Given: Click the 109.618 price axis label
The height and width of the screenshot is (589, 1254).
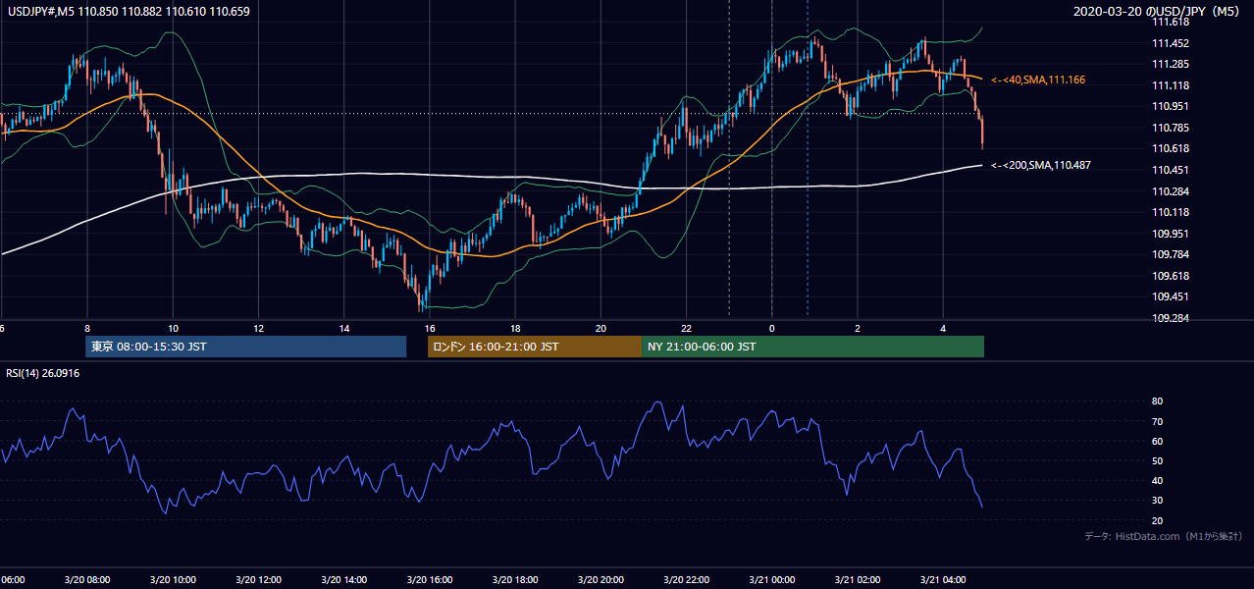Looking at the screenshot, I should click(1171, 276).
